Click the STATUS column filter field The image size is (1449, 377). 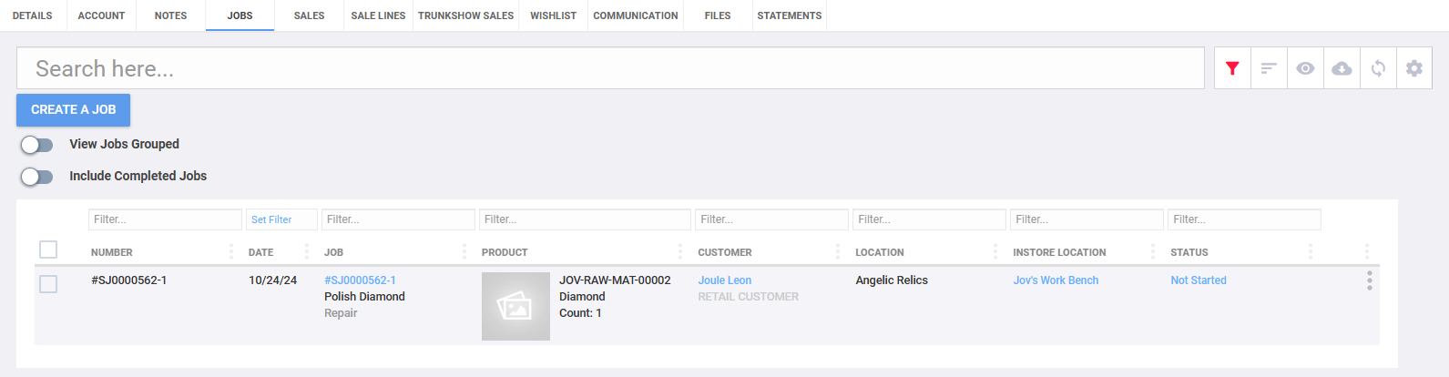pyautogui.click(x=1244, y=219)
